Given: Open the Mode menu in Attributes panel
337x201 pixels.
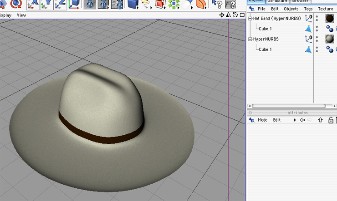Looking at the screenshot, I should (263, 120).
